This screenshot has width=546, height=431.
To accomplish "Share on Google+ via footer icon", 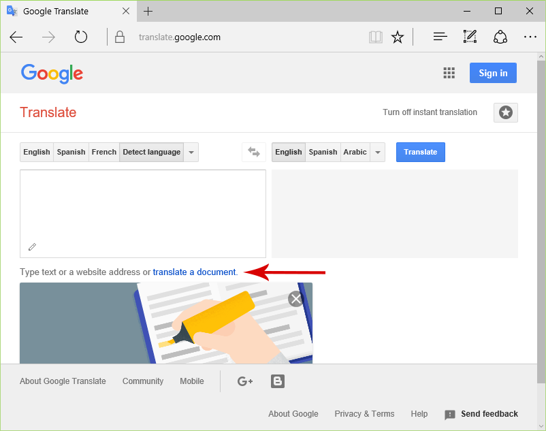I will pyautogui.click(x=244, y=381).
